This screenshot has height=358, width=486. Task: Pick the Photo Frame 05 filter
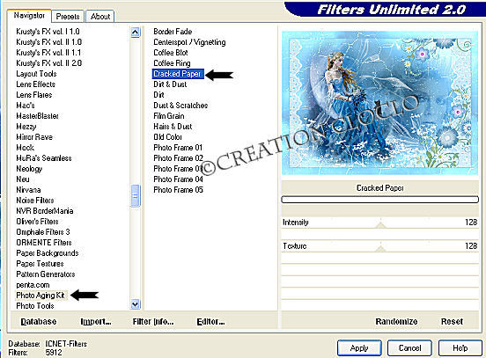(178, 189)
